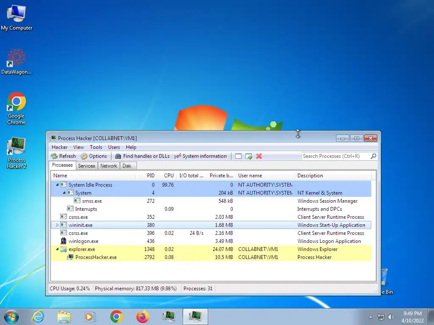
Task: Click the find window toolbar icon
Action: (x=238, y=157)
